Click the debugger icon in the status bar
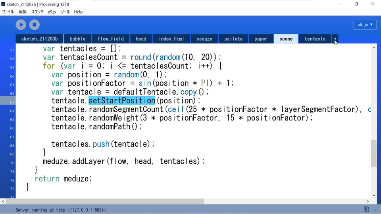Image resolution: width=381 pixels, height=214 pixels. pos(366,209)
